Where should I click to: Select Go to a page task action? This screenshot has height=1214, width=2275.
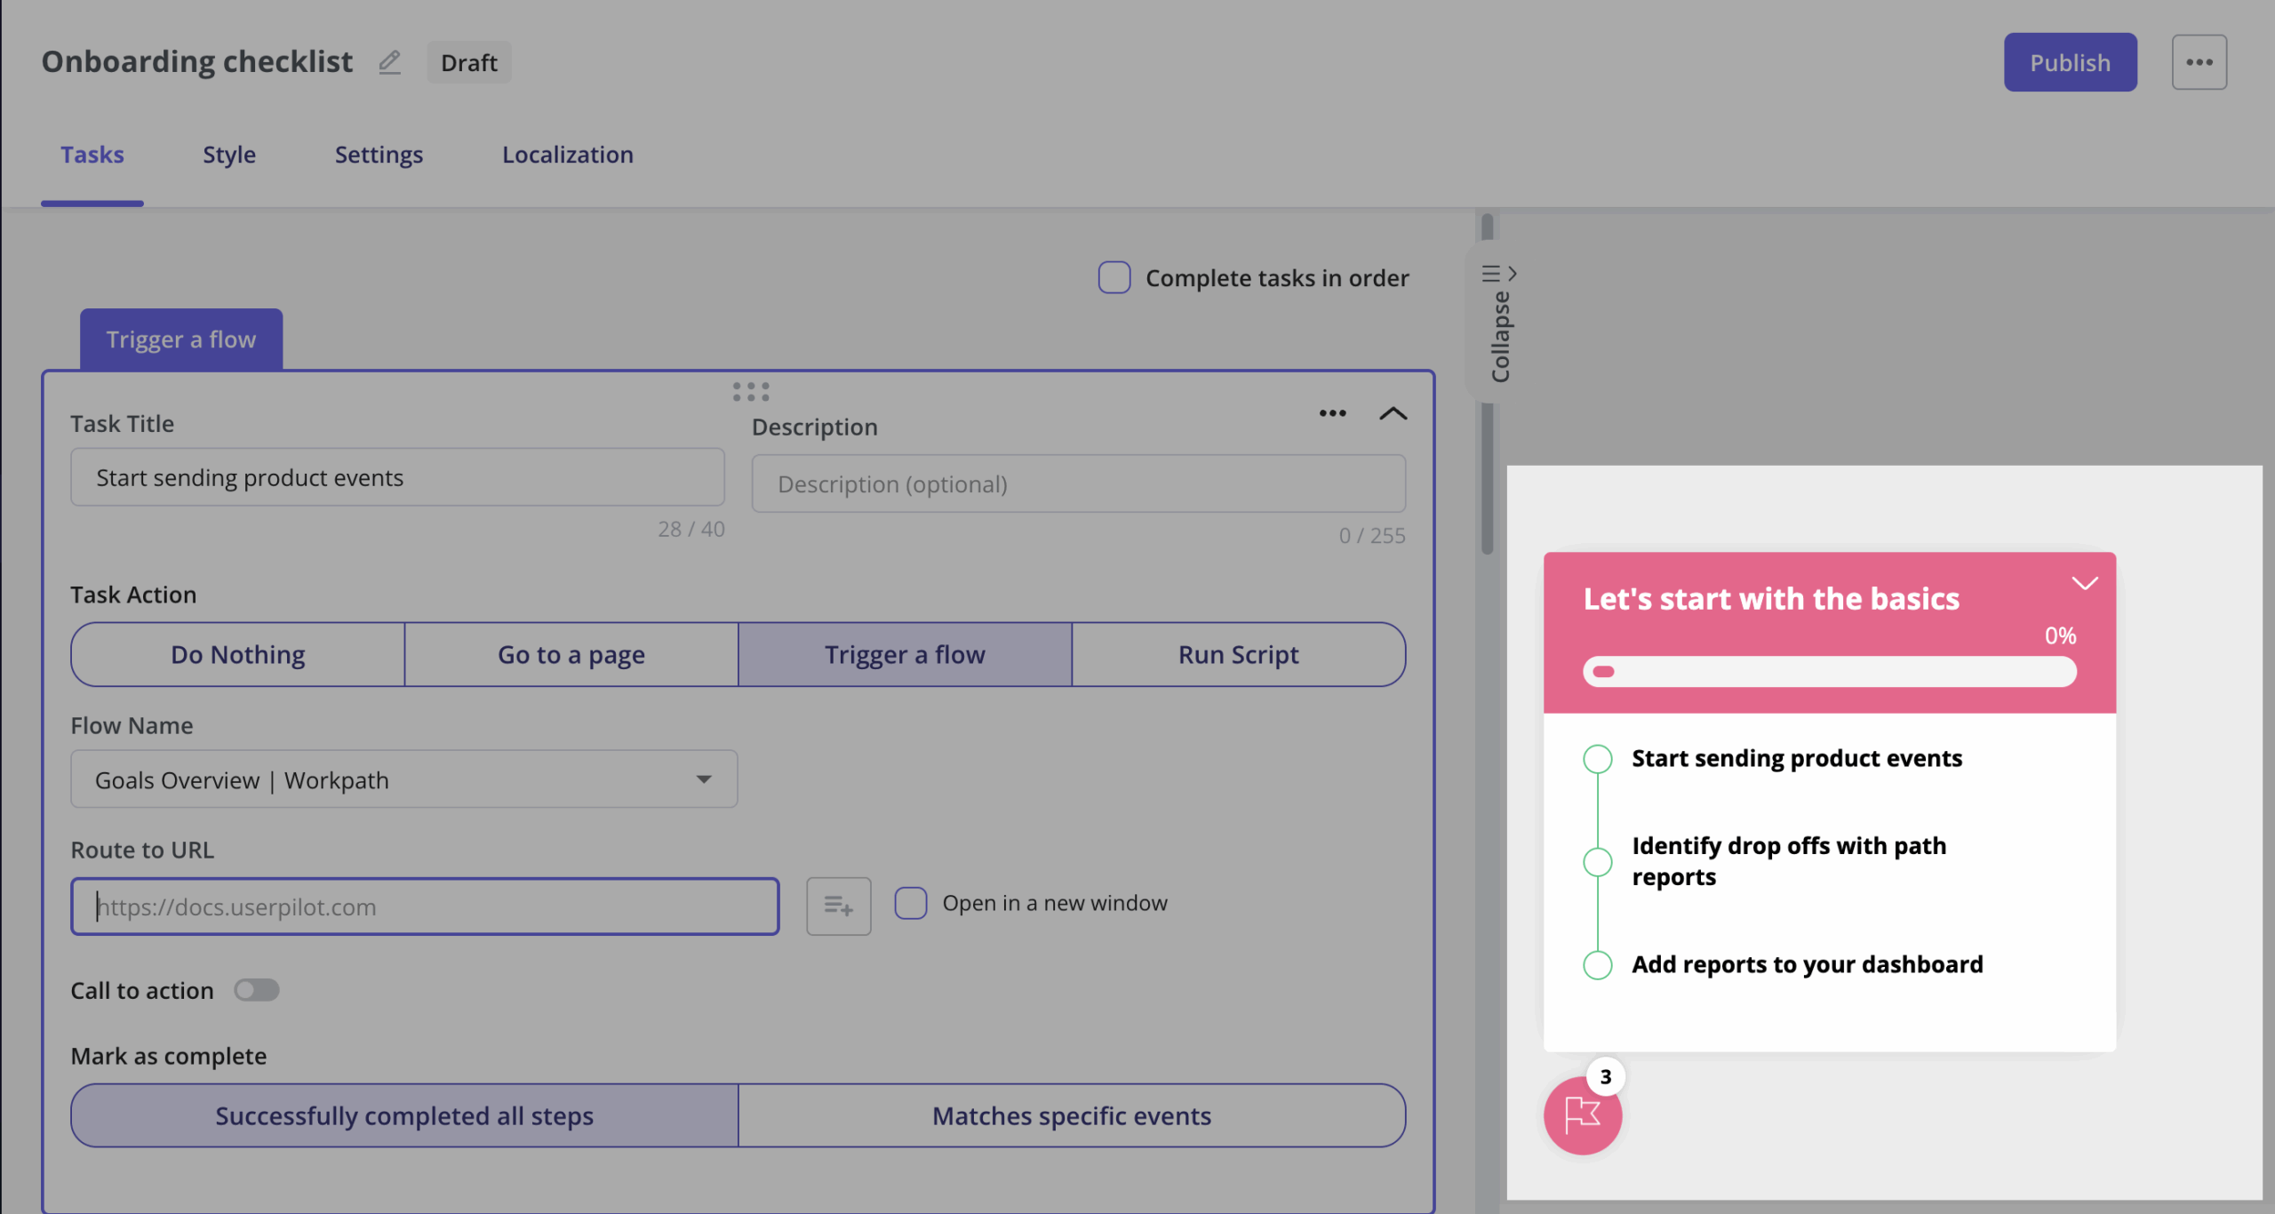(x=571, y=654)
